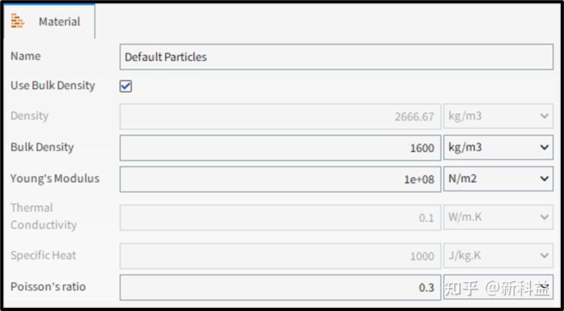Open the Poisson's ratio unit dropdown
The width and height of the screenshot is (564, 311).
(498, 287)
